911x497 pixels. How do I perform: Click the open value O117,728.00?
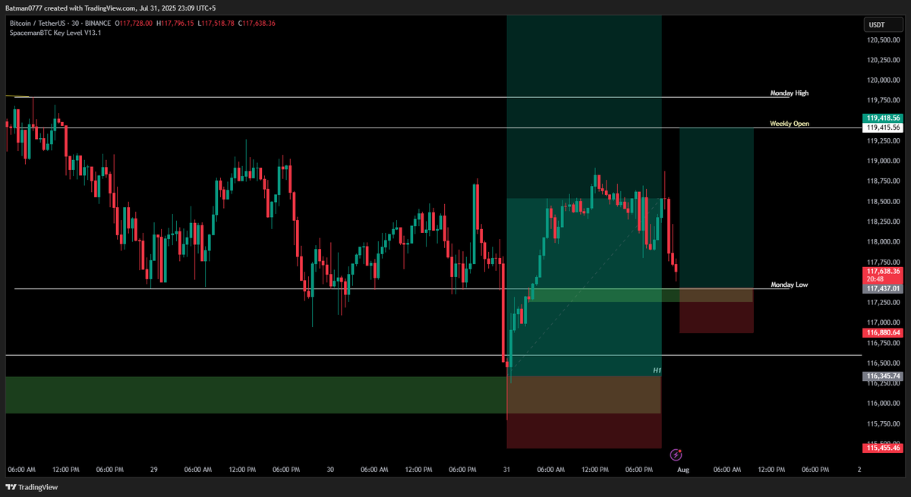coord(133,24)
